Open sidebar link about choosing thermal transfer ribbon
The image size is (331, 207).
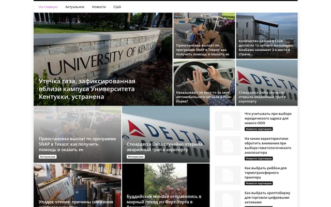pyautogui.click(x=265, y=173)
